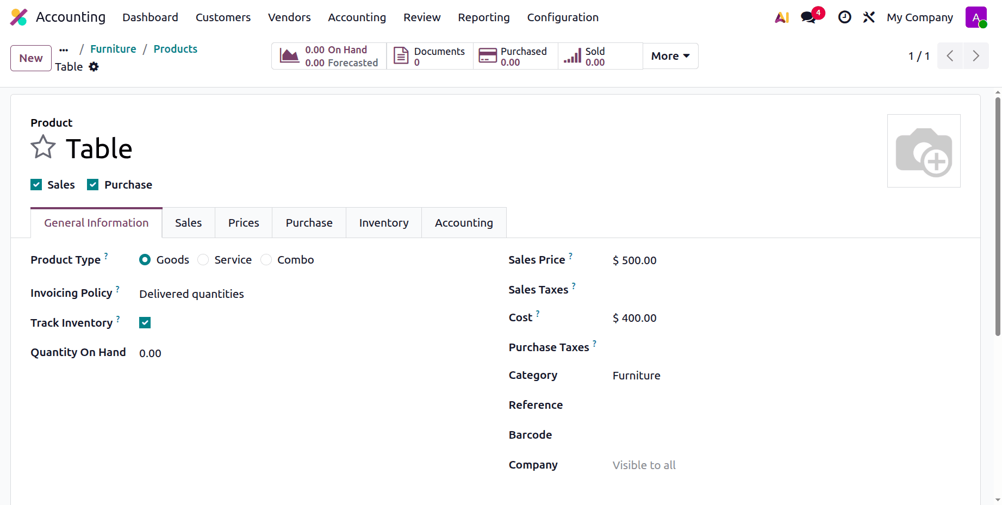Open Sold stat button

[x=600, y=56]
